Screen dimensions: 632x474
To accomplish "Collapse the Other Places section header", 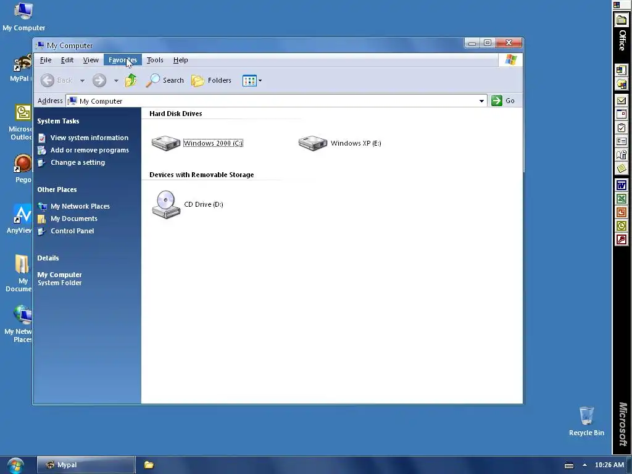I will [x=57, y=189].
